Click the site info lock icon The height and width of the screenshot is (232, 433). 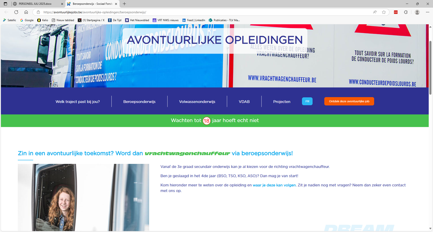(x=38, y=12)
